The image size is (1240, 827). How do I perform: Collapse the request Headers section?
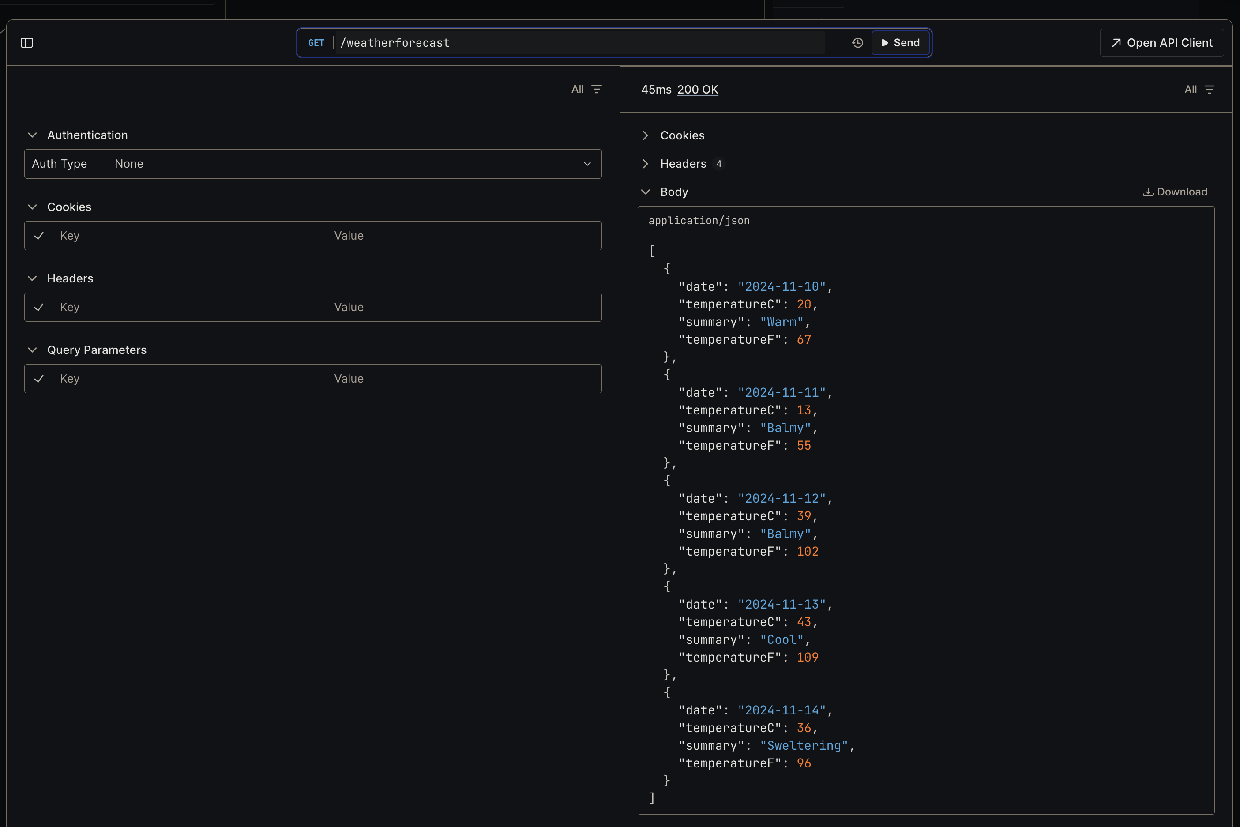[60, 278]
